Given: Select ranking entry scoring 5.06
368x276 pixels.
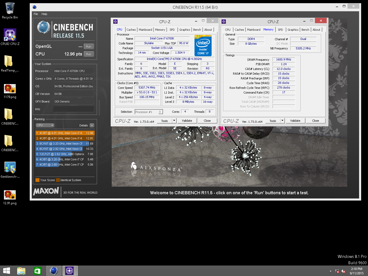Looking at the screenshot, I should click(65, 165).
